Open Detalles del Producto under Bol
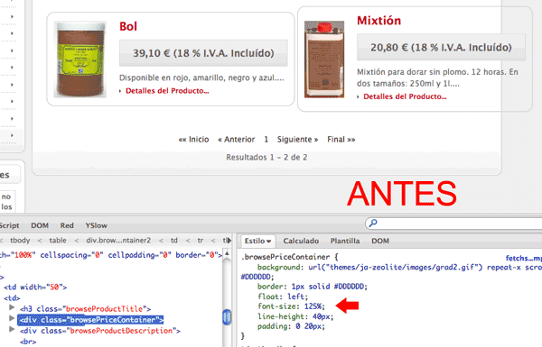Image resolution: width=542 pixels, height=347 pixels. click(x=167, y=91)
